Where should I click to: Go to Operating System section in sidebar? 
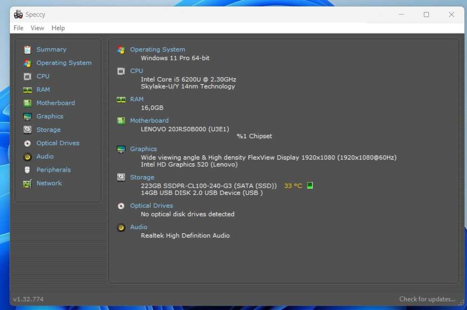point(64,63)
